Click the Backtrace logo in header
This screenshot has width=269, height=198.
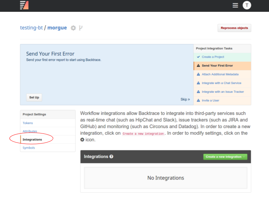tap(24, 5)
